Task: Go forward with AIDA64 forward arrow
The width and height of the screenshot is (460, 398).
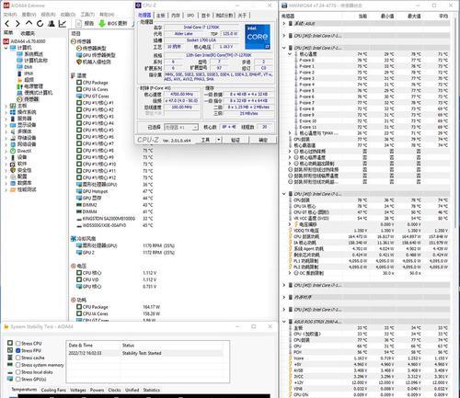Action: 17,24
